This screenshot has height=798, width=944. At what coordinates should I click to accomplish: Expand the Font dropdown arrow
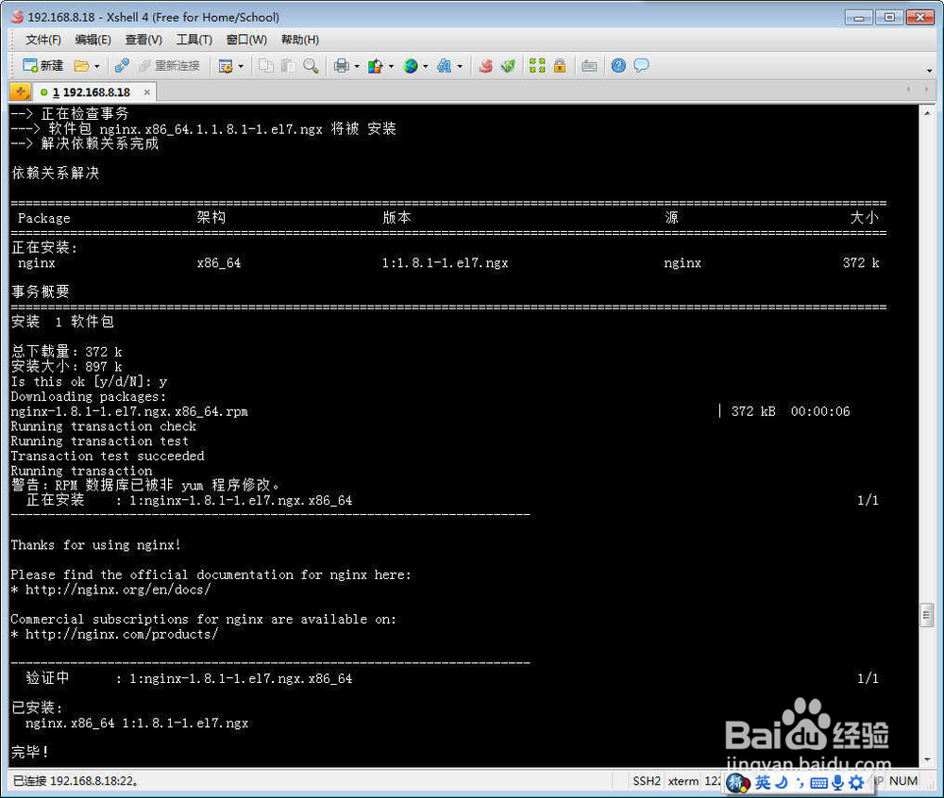pyautogui.click(x=460, y=66)
